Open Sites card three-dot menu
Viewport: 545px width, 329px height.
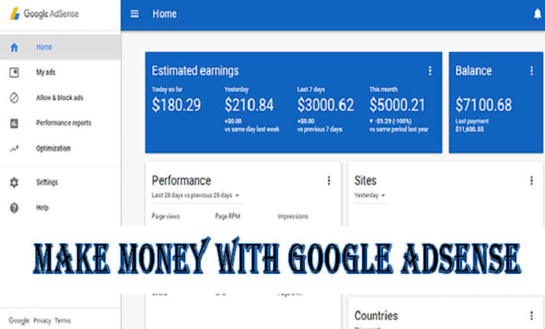pyautogui.click(x=531, y=180)
